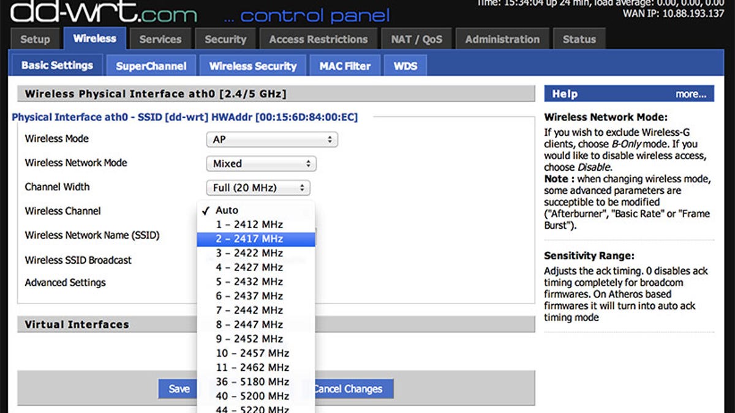Image resolution: width=735 pixels, height=413 pixels.
Task: Click the Physical Interface ath0 - SSID legend
Action: 184,117
